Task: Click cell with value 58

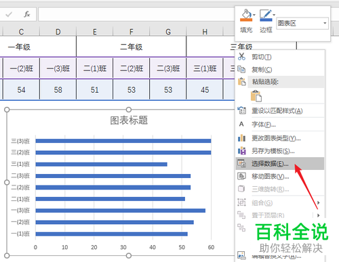Action: 58,90
